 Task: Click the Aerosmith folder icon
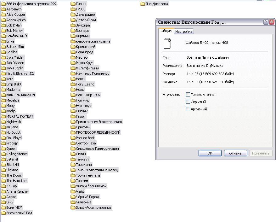tap(3, 9)
